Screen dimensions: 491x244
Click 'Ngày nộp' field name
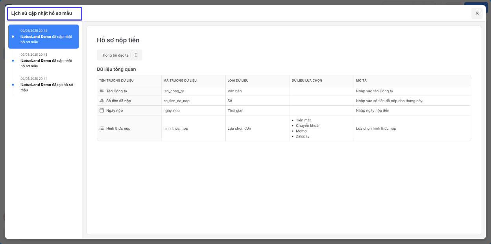(114, 111)
